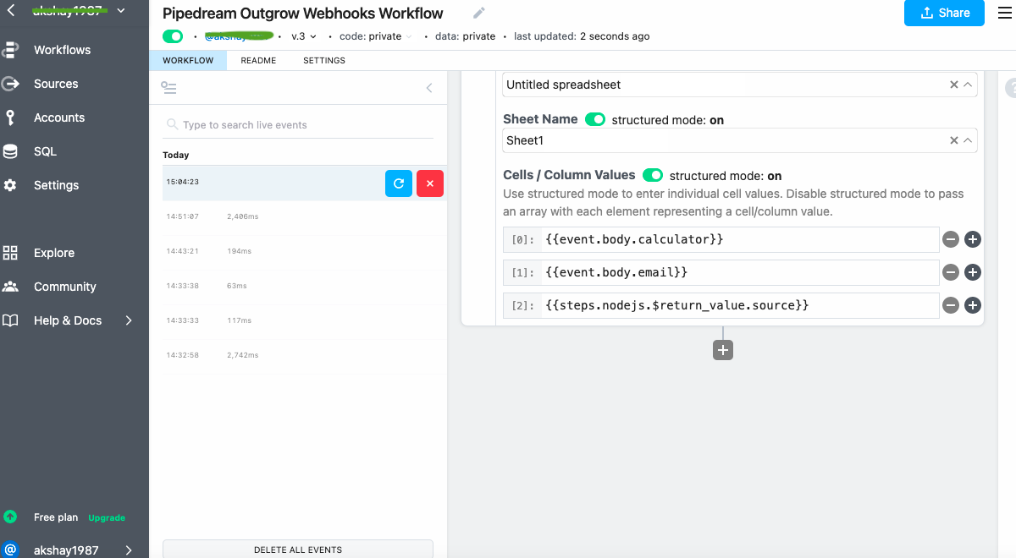Viewport: 1016px width, 558px height.
Task: Open the v.3 version dropdown
Action: click(303, 36)
